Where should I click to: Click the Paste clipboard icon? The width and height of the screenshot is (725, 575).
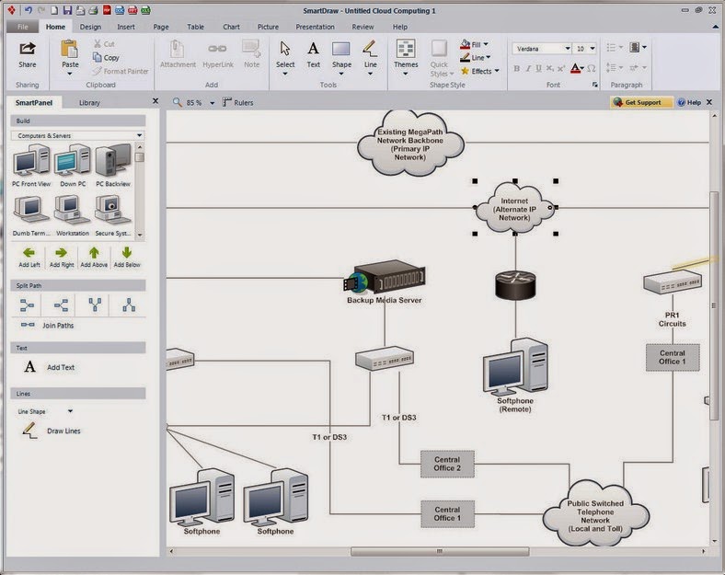click(70, 49)
